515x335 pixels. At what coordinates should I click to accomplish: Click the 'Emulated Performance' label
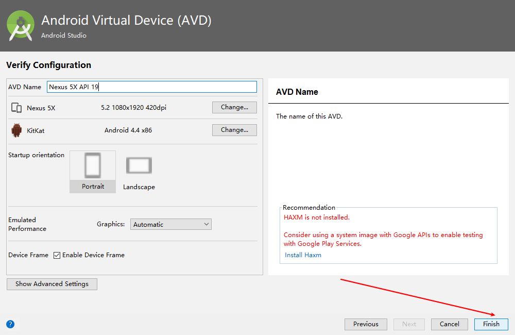27,224
